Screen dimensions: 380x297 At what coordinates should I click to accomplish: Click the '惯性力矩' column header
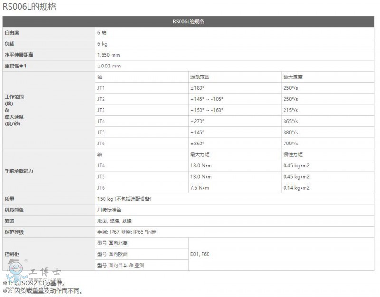[293, 154]
